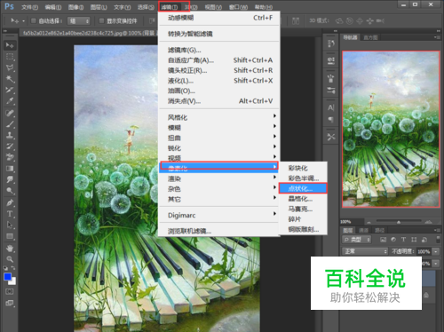This screenshot has height=332, width=444.
Task: Select the Lasso tool
Action: (x=10, y=67)
